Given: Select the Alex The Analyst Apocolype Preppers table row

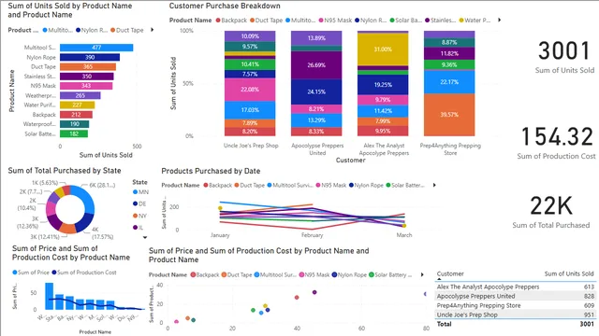Looking at the screenshot, I should (x=515, y=287).
